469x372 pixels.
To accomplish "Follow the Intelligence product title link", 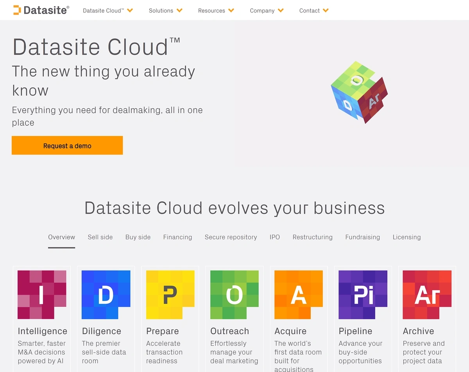I will (43, 331).
